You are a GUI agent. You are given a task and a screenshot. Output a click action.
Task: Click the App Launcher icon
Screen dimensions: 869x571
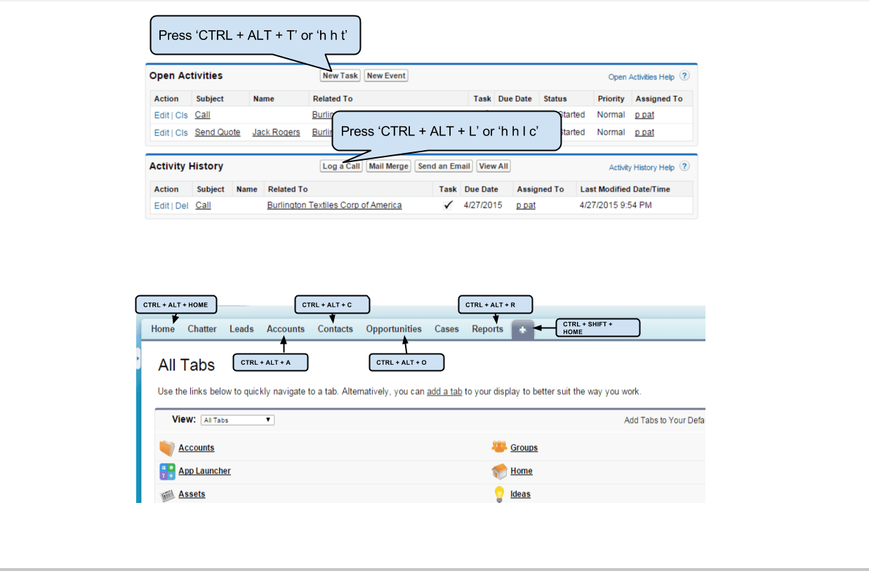(167, 471)
